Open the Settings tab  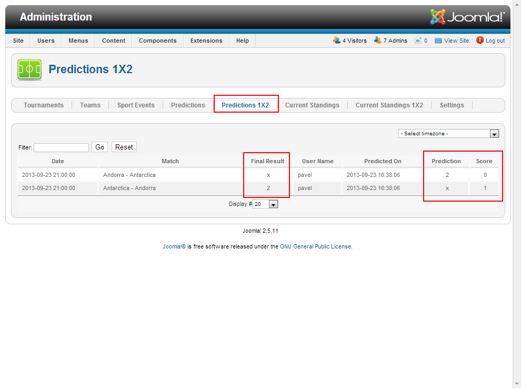452,105
